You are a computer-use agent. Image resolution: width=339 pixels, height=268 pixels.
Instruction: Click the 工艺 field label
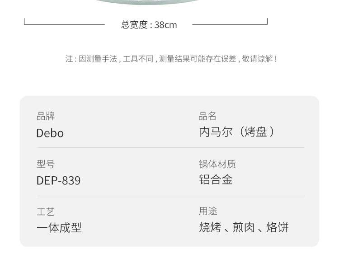click(x=46, y=212)
